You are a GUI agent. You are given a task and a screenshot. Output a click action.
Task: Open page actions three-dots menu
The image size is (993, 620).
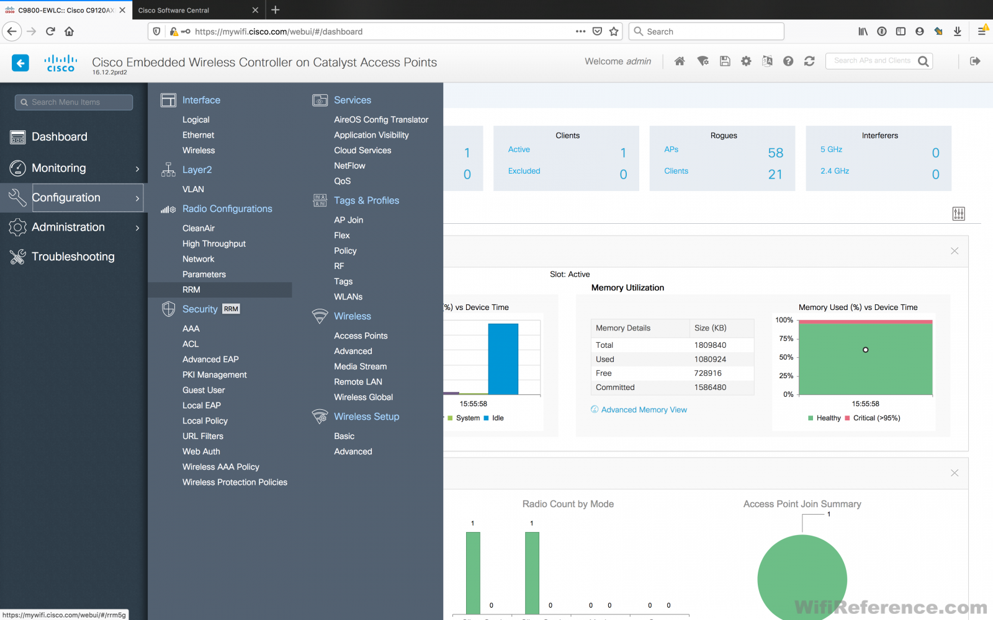tap(580, 31)
